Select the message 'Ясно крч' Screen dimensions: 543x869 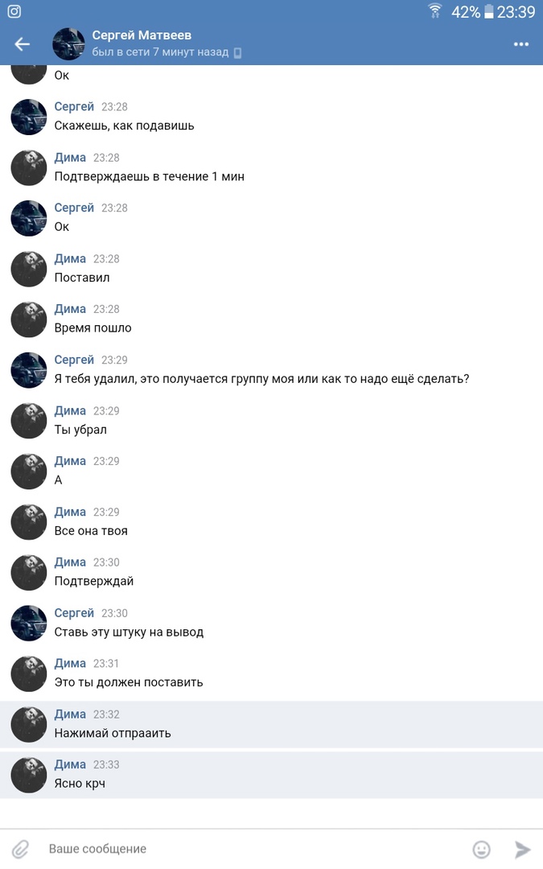(272, 775)
